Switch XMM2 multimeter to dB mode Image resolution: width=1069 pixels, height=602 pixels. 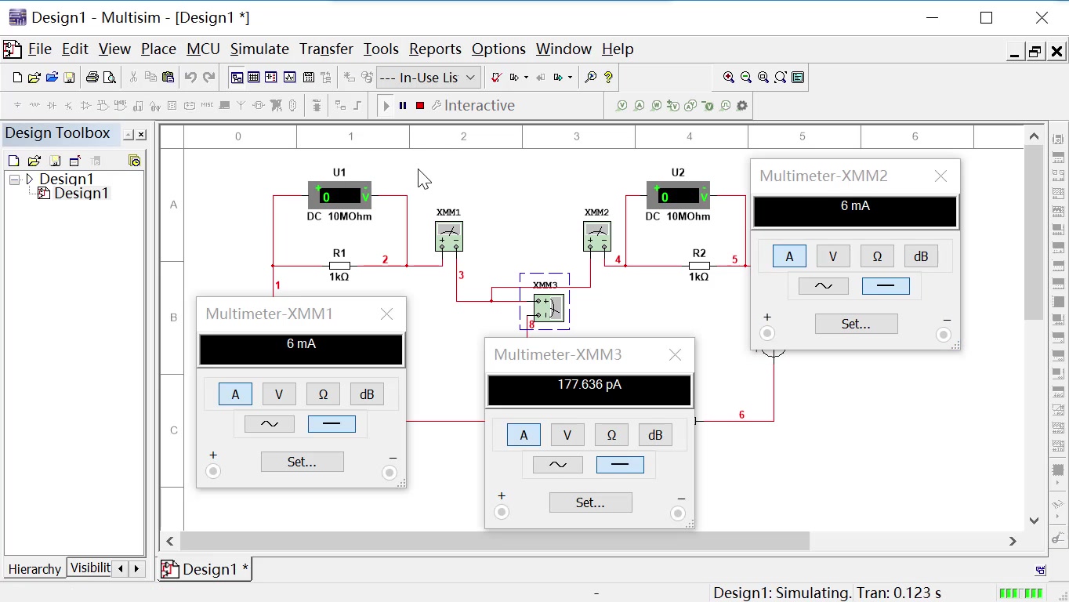[x=921, y=256]
